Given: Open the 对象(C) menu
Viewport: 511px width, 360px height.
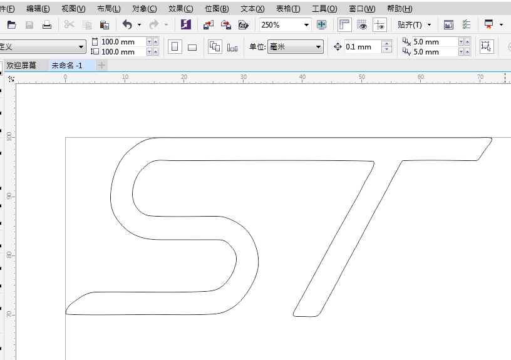Looking at the screenshot, I should (145, 9).
